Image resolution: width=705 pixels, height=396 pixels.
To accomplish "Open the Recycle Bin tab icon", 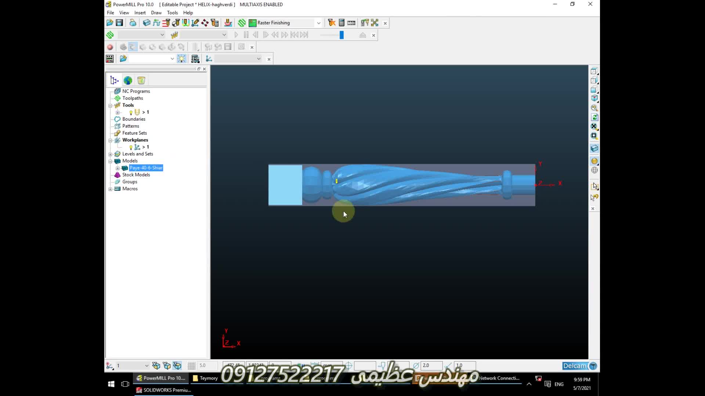I will pos(141,80).
